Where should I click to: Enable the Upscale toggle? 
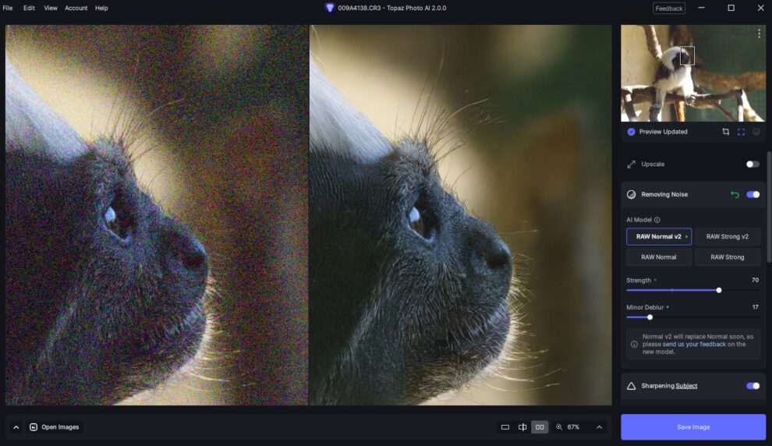(x=752, y=165)
